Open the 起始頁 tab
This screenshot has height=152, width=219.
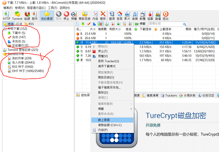[x=83, y=95]
